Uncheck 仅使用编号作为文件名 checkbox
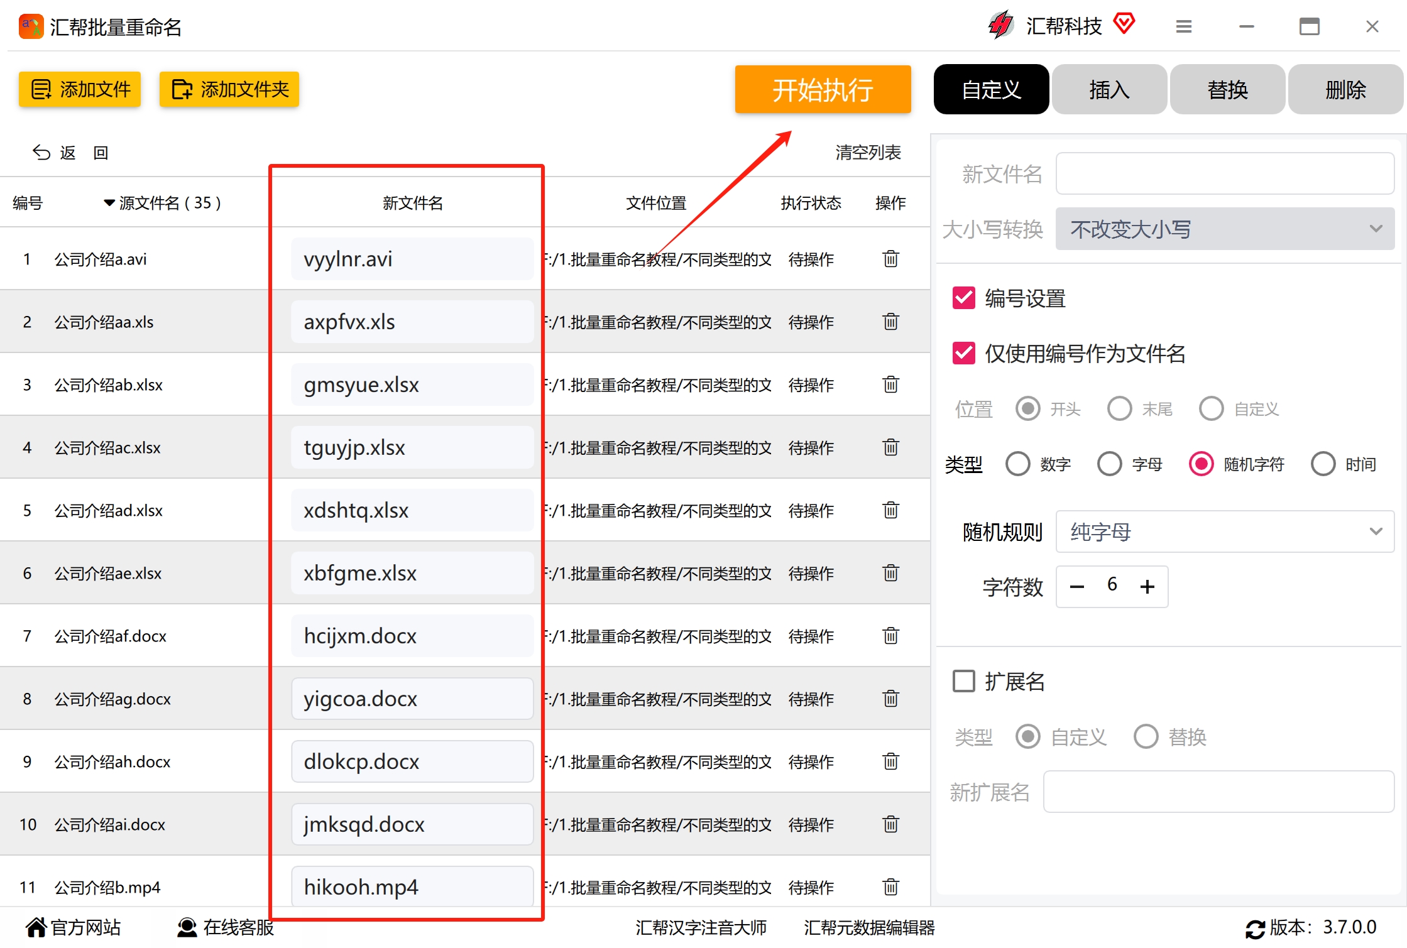1407x948 pixels. 964,354
